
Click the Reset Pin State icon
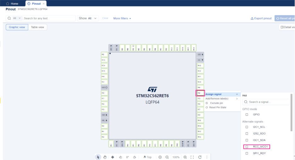207,107
